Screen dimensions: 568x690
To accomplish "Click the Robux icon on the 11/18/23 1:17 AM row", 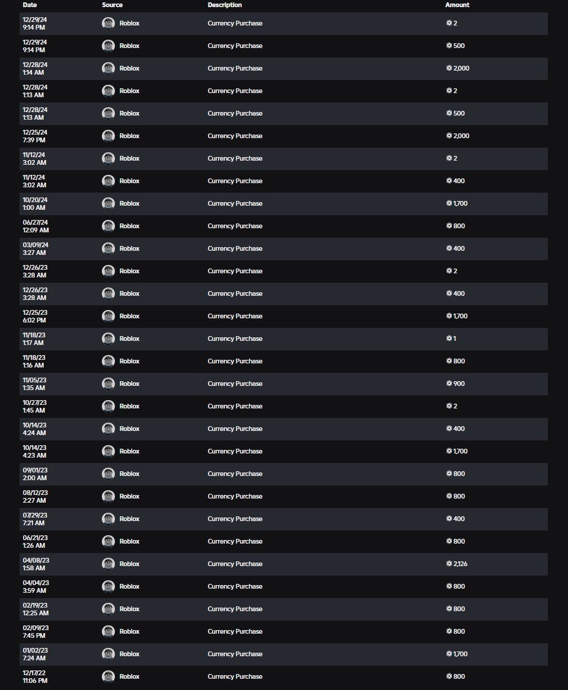I will 449,338.
